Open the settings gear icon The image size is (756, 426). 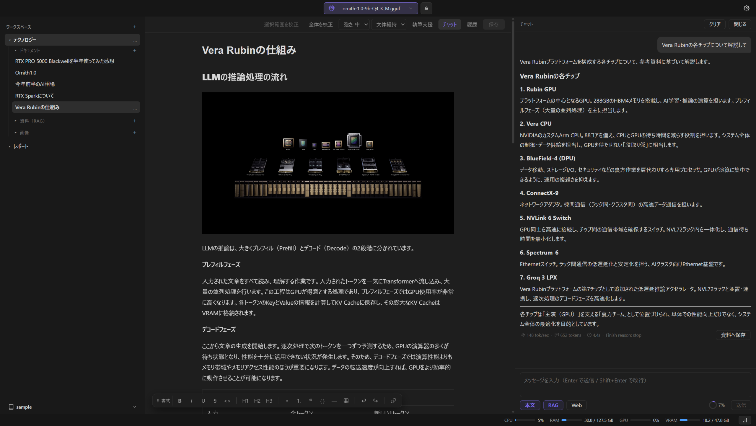tap(746, 8)
